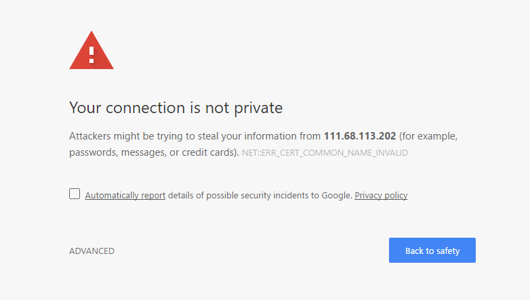
Task: Click the word "Google" in the report line
Action: [x=335, y=196]
